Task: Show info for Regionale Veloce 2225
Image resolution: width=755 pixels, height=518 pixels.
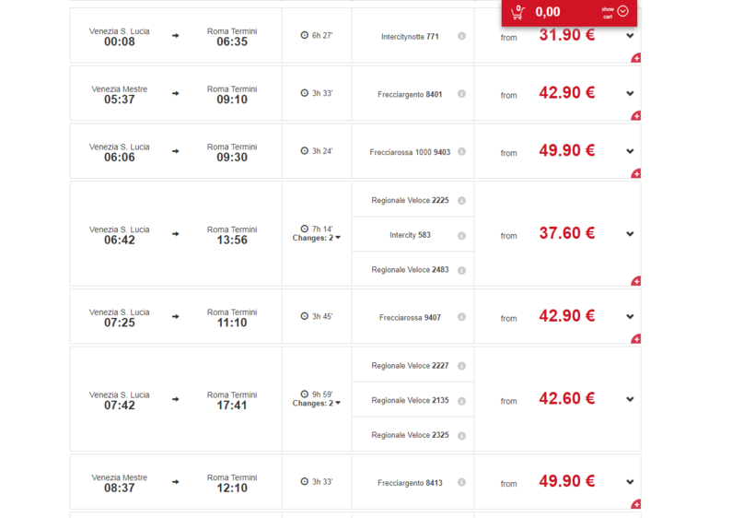Action: click(x=461, y=200)
